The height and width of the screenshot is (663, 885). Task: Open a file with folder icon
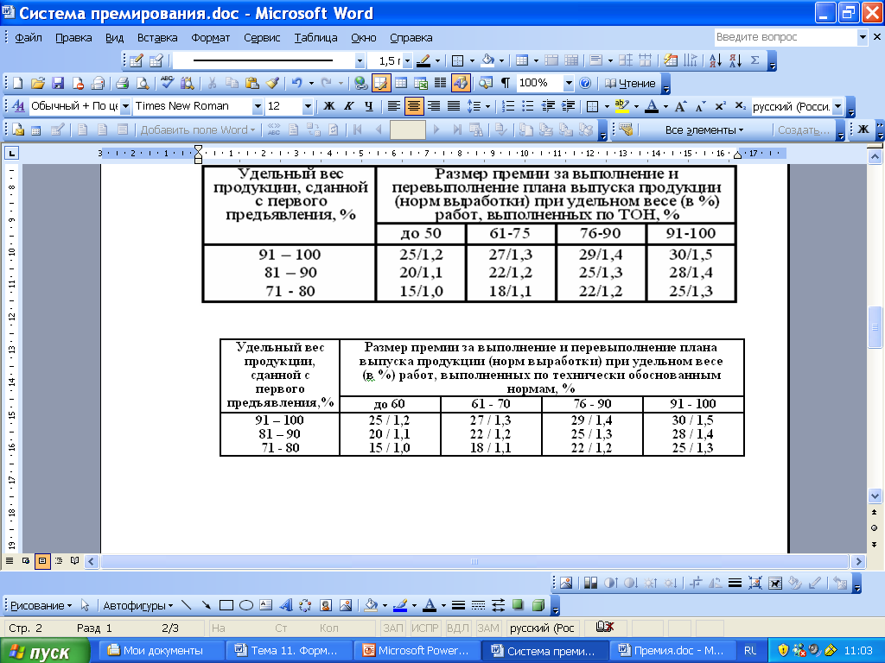tap(37, 84)
